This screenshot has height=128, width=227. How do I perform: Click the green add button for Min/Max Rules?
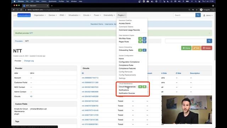point(140,38)
